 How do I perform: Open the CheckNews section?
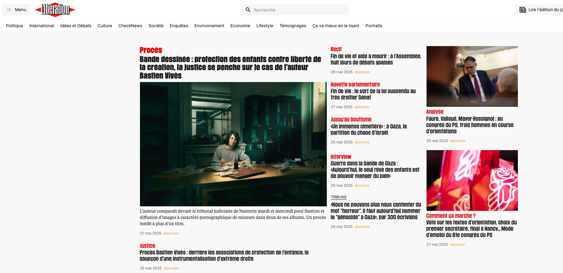(130, 26)
